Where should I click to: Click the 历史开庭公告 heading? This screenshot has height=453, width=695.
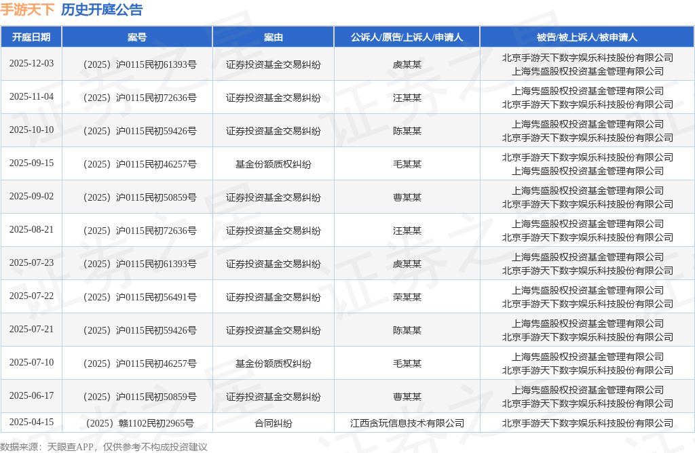102,9
